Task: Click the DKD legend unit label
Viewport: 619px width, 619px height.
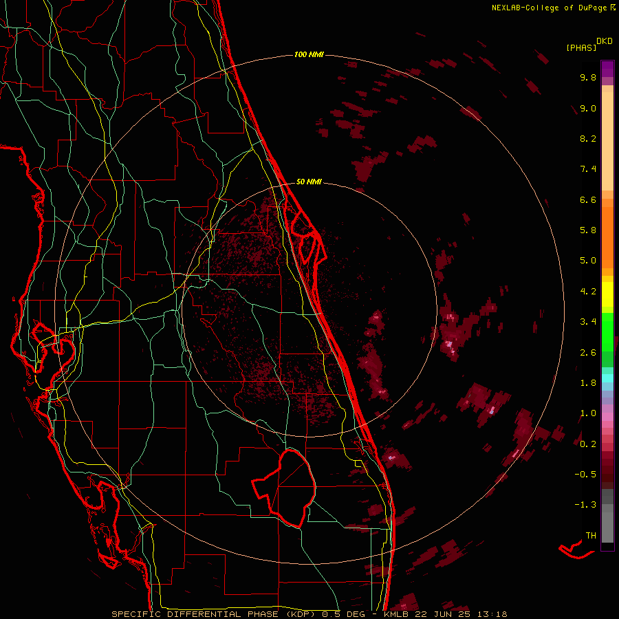Action: [x=605, y=41]
